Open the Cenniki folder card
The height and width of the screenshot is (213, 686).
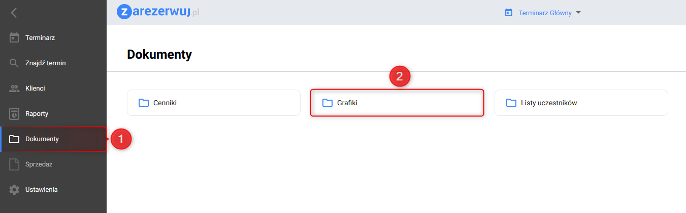[x=213, y=103]
